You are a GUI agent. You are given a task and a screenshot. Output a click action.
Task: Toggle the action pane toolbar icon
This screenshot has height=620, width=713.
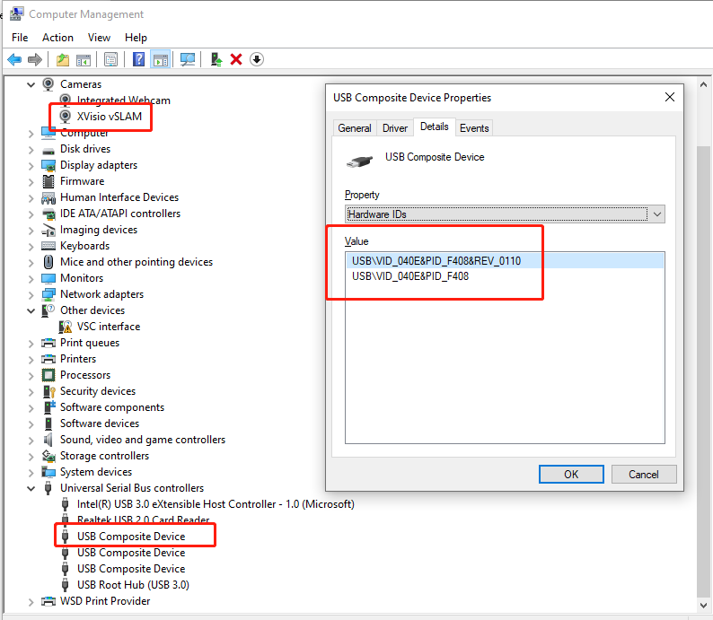pos(161,59)
